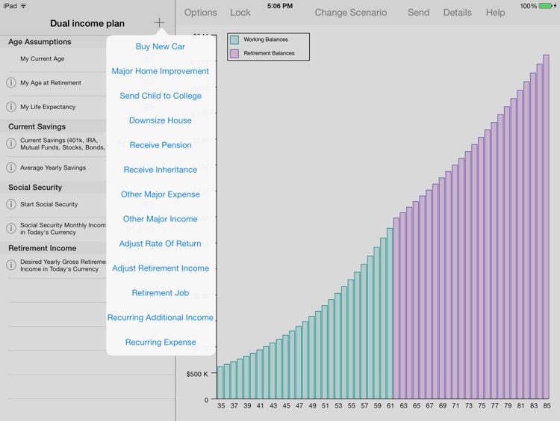Choose Other Major Expense
560x421 pixels.
tap(161, 194)
